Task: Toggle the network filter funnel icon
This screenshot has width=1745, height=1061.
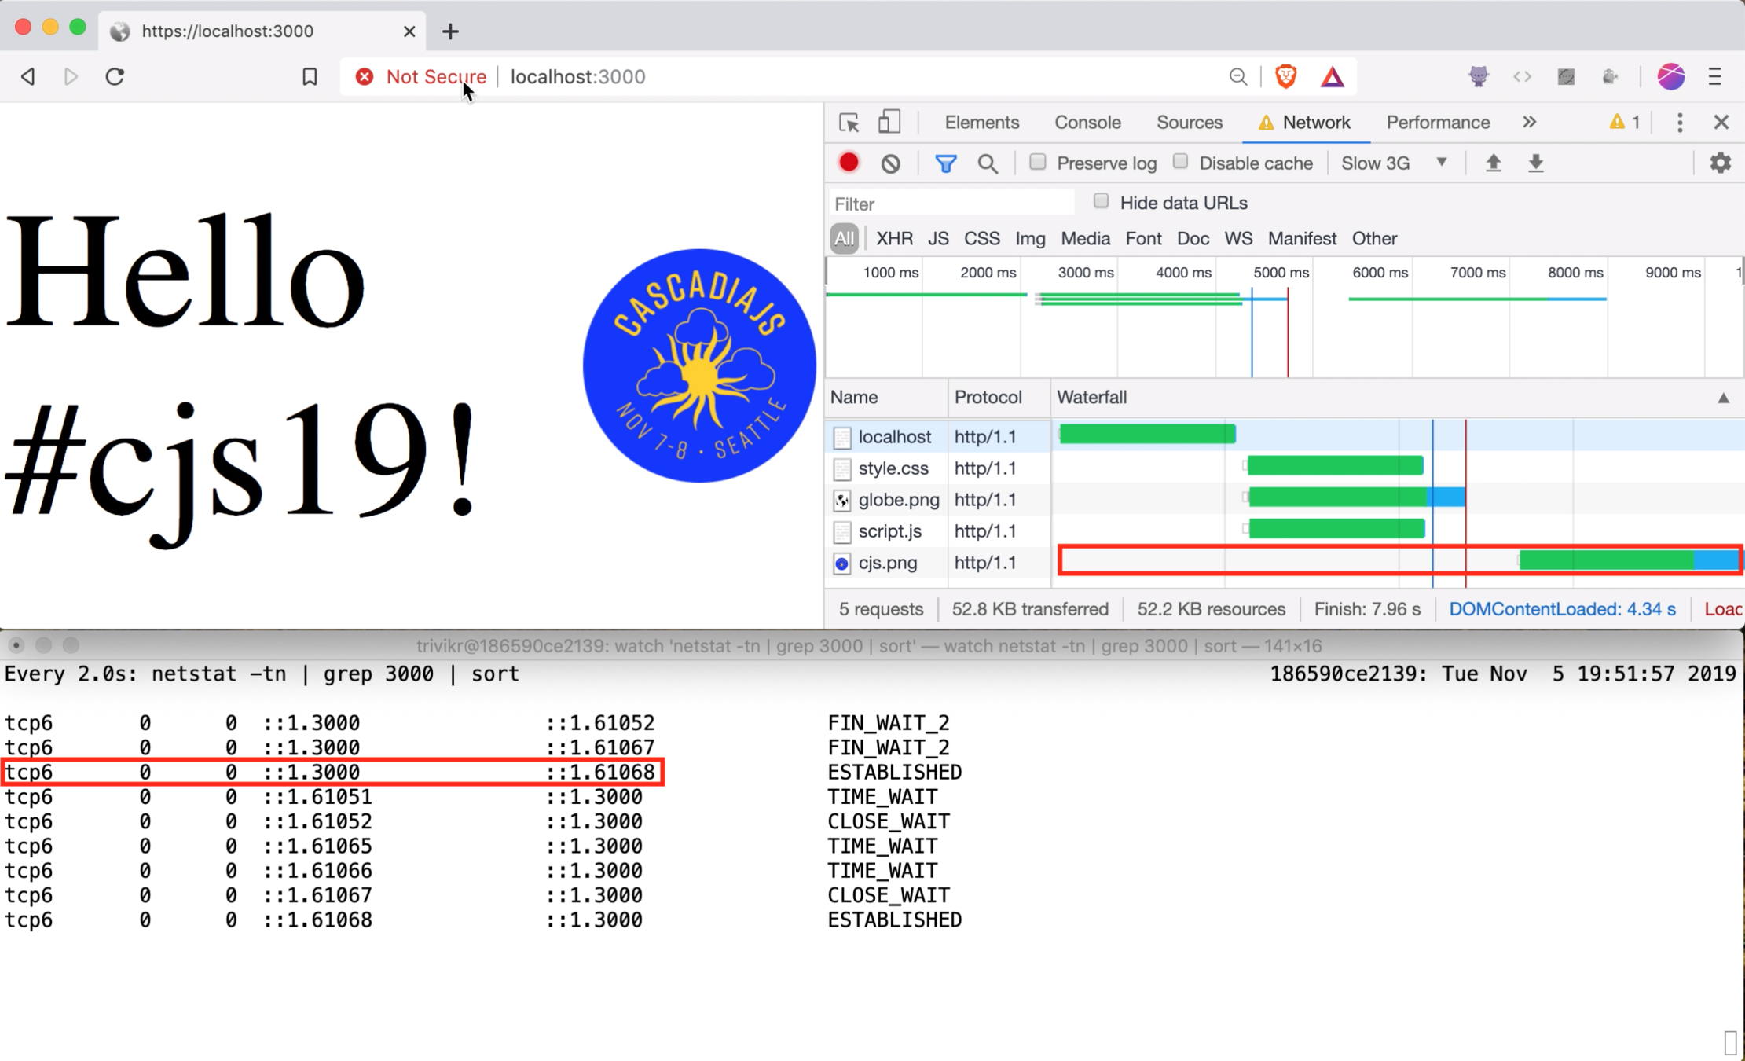Action: point(945,163)
